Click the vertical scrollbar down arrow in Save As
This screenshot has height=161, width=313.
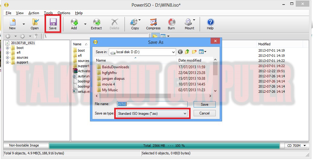click(215, 91)
